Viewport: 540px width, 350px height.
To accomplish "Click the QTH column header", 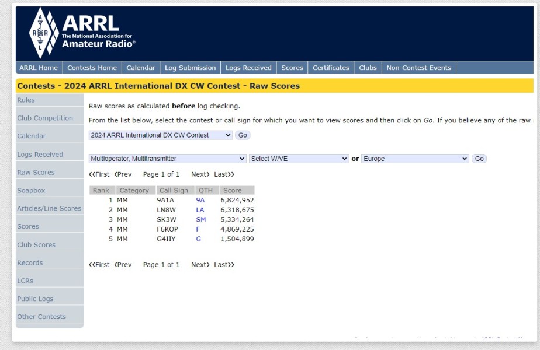I will pyautogui.click(x=207, y=191).
